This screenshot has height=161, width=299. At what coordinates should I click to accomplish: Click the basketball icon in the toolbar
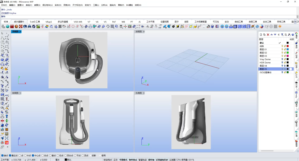(16, 26)
